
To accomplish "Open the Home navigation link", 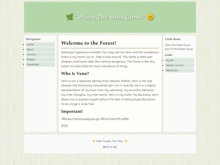I will (x=40, y=44).
